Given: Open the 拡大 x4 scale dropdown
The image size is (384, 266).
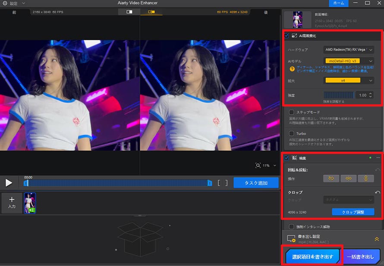Looking at the screenshot, I should coord(349,81).
